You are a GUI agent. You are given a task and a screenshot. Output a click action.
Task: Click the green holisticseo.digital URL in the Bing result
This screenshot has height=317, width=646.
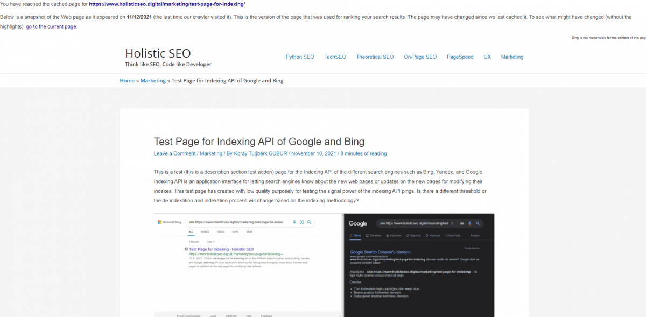pyautogui.click(x=235, y=254)
